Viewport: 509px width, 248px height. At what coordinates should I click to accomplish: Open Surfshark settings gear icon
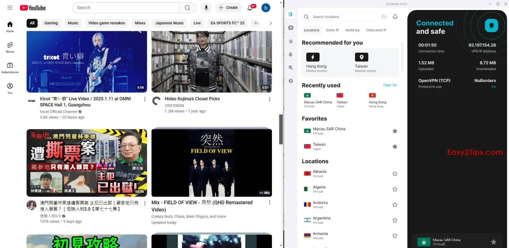[290, 81]
